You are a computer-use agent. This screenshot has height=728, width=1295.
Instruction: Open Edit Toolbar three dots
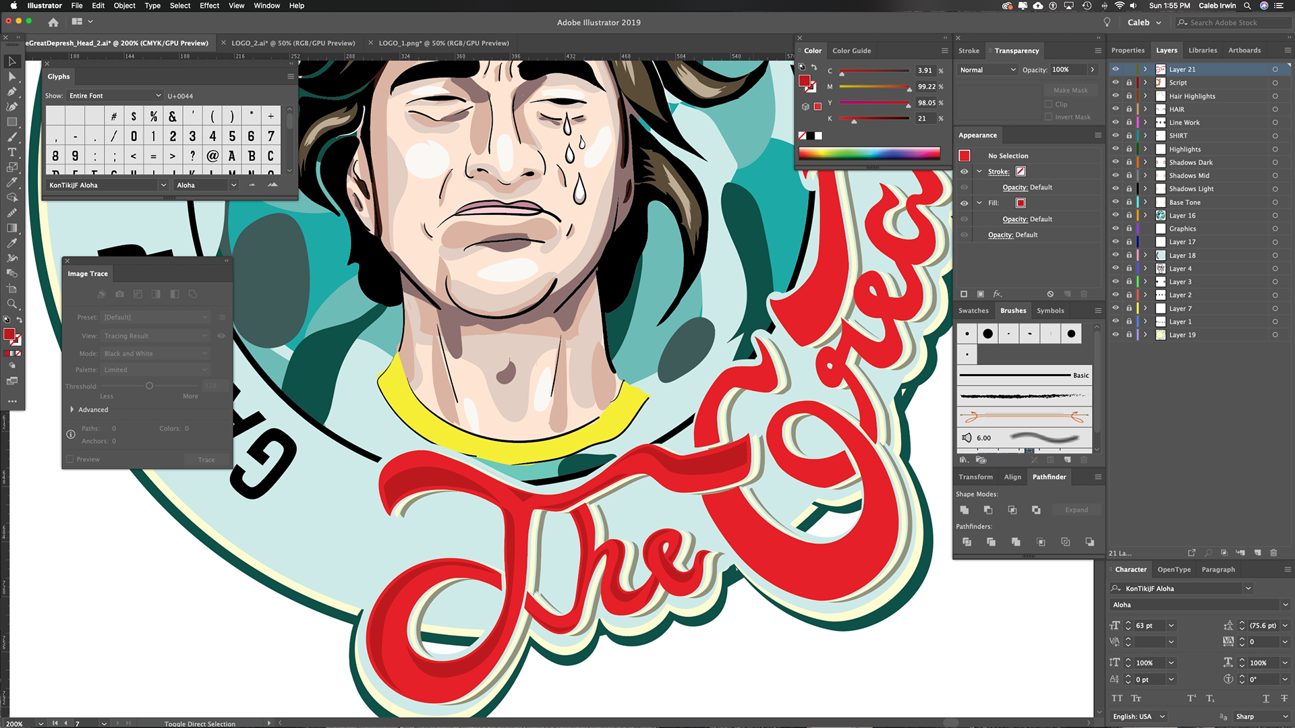(x=12, y=401)
